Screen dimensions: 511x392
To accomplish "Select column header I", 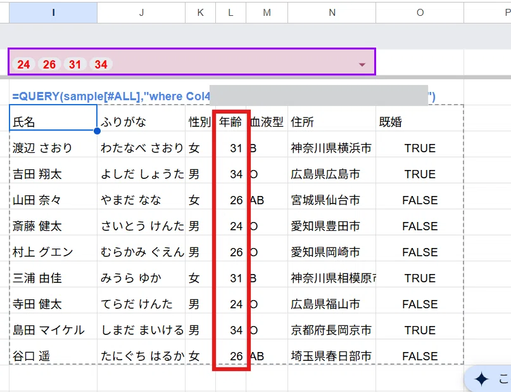I will click(53, 13).
